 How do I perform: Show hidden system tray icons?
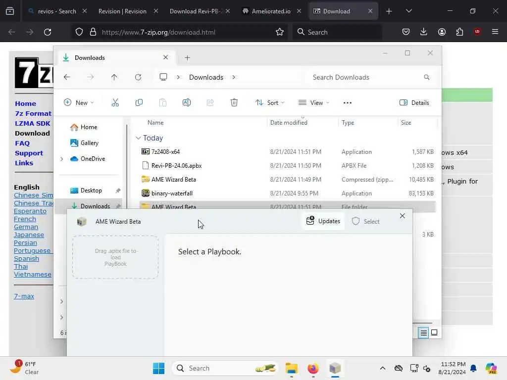pyautogui.click(x=383, y=368)
